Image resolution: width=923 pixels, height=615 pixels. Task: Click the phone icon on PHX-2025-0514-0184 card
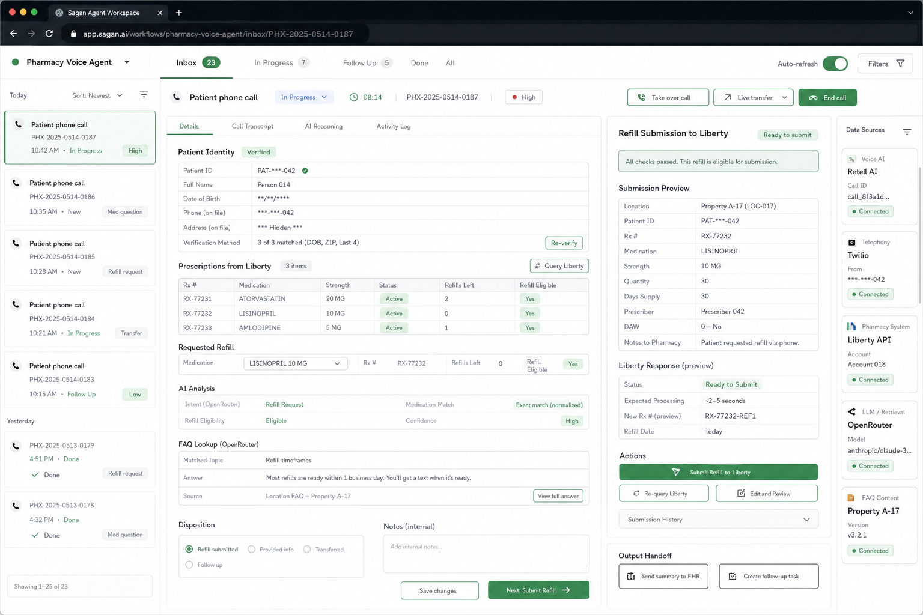pyautogui.click(x=16, y=304)
